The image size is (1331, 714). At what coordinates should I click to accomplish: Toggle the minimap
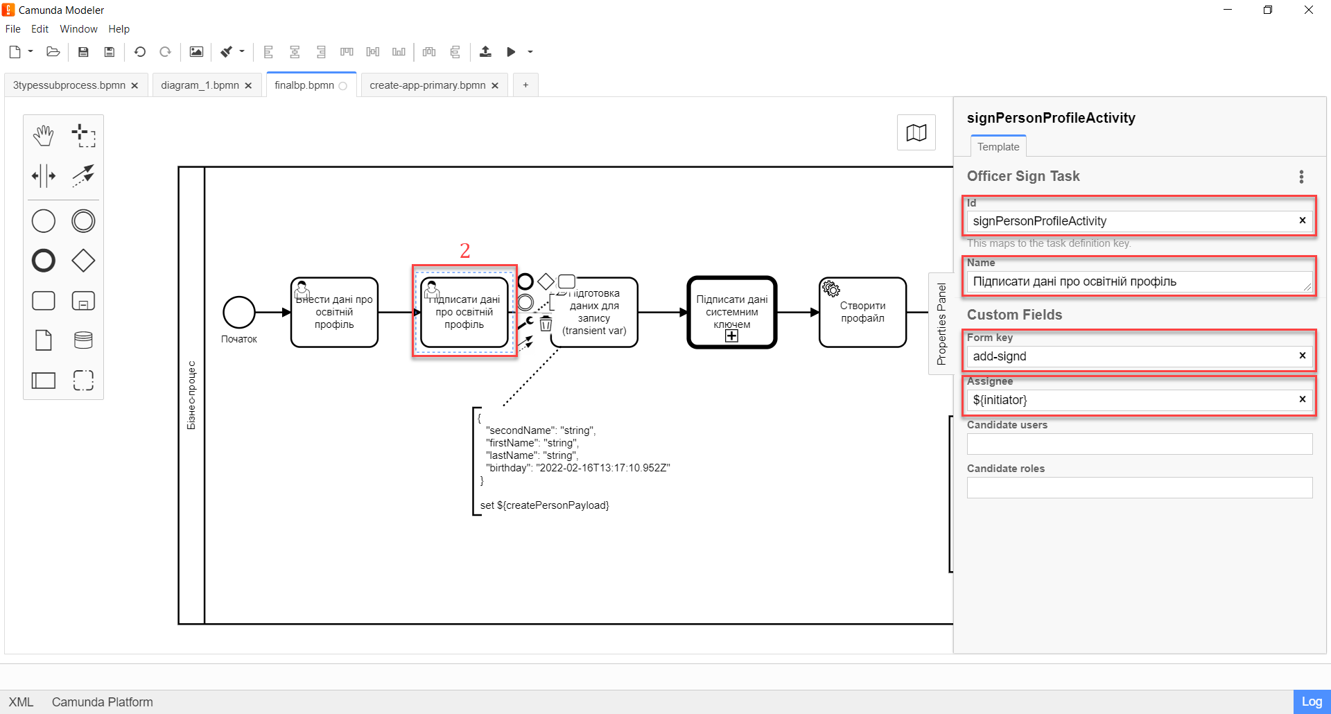coord(916,132)
